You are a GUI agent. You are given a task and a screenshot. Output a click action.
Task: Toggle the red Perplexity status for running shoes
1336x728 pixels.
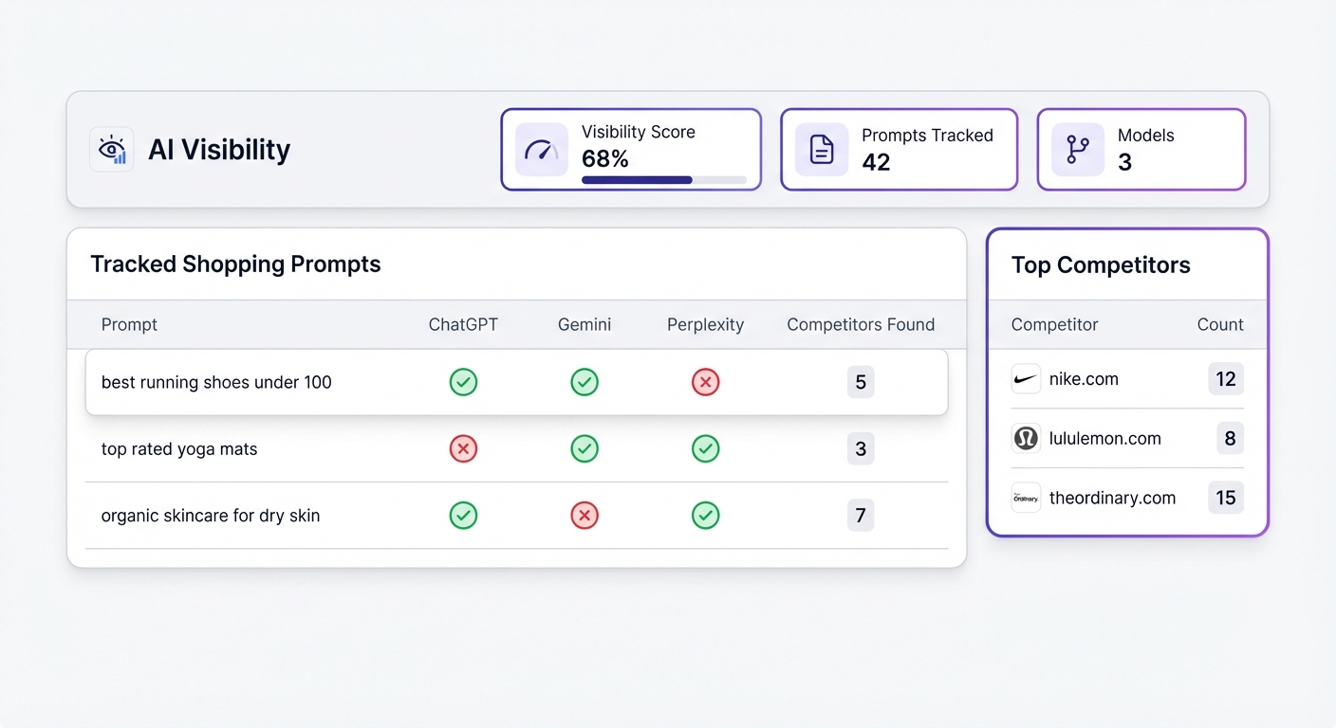[705, 382]
